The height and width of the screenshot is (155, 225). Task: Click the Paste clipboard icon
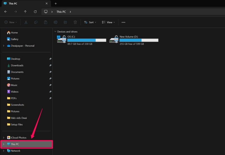coord(46,22)
